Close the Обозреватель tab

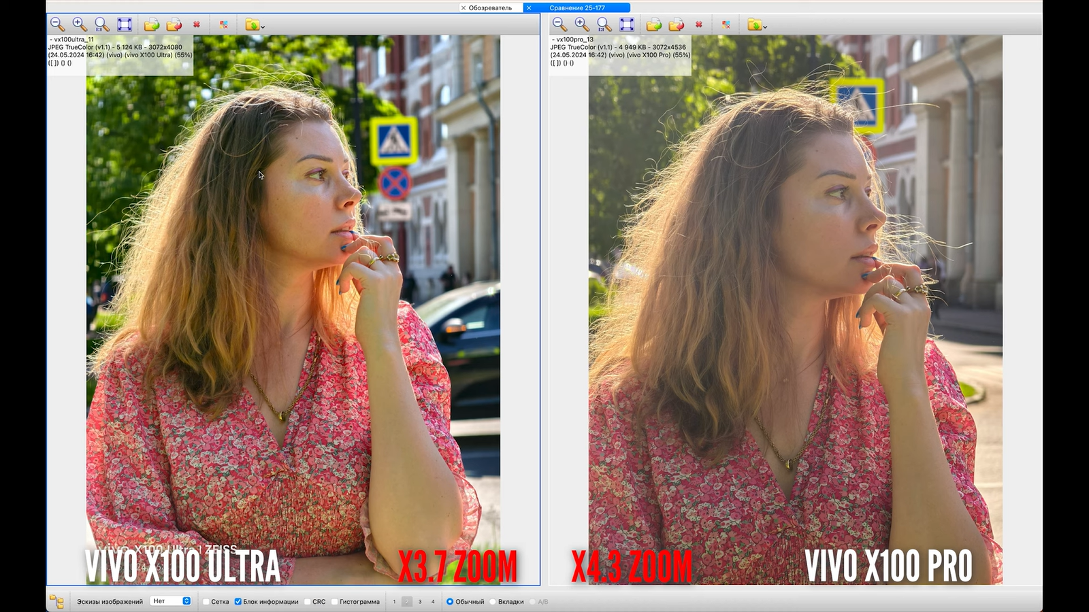[464, 7]
